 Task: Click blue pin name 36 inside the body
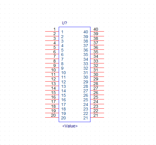pyautogui.click(x=86, y=50)
